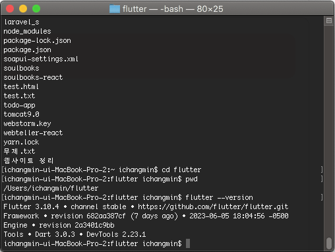Click the terminal cursor block at prompt

[188, 243]
